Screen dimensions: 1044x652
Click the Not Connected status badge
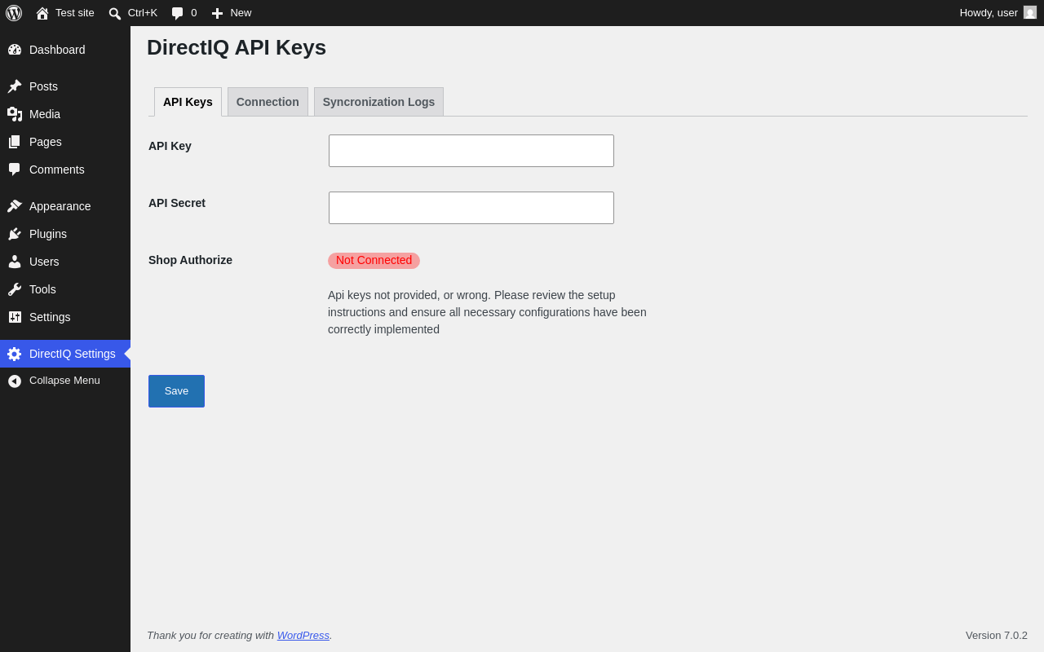tap(374, 261)
